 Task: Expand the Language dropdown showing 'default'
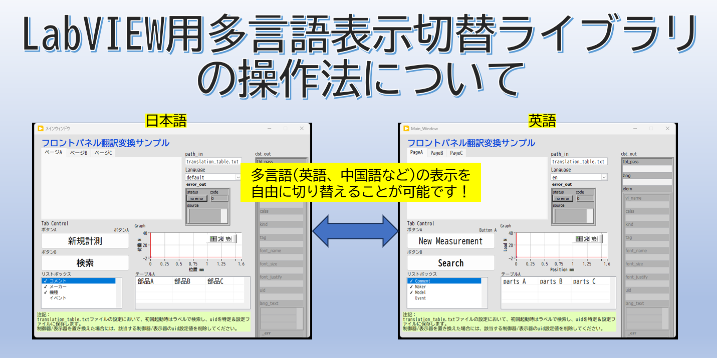pos(238,177)
